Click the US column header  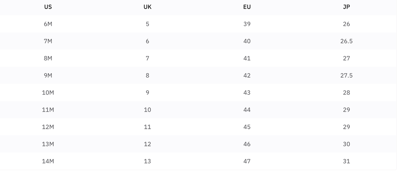click(x=48, y=7)
